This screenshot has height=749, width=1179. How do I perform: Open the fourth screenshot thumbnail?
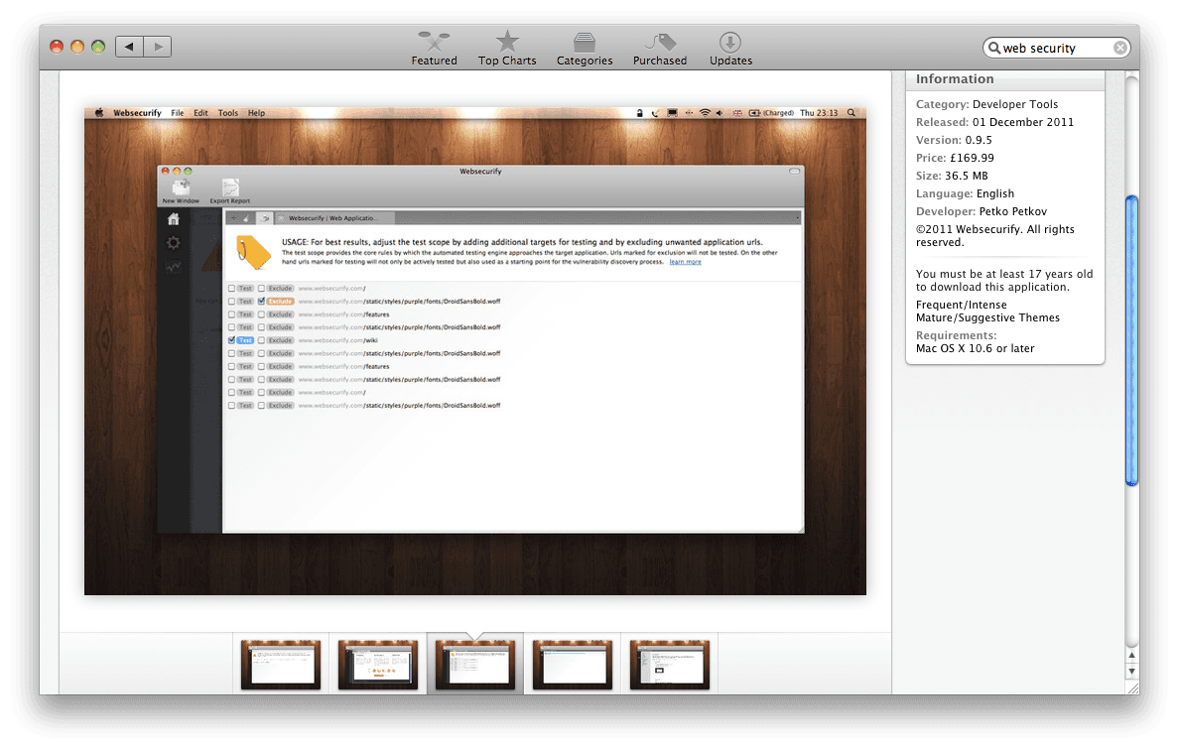click(573, 664)
